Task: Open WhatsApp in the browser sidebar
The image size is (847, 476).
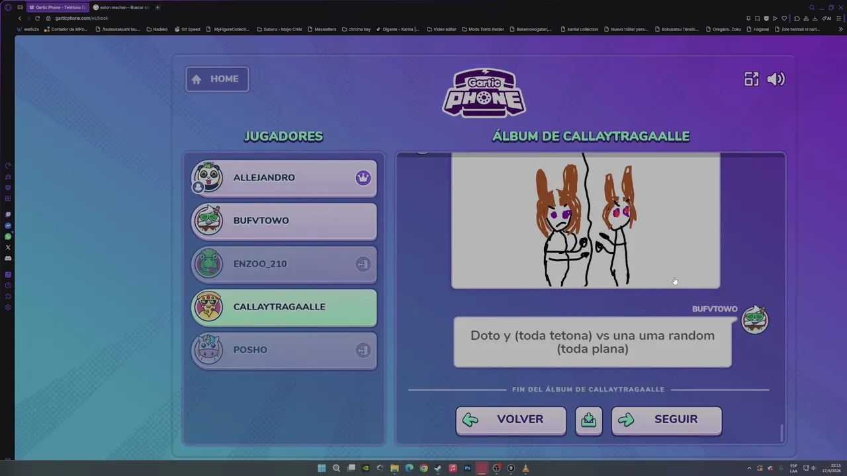Action: coord(8,237)
